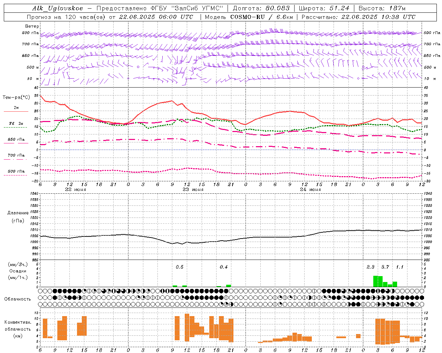Image resolution: width=442 pixels, height=353 pixels.
Task: Click the 850 гПа temperature legend entry
Action: 16,140
